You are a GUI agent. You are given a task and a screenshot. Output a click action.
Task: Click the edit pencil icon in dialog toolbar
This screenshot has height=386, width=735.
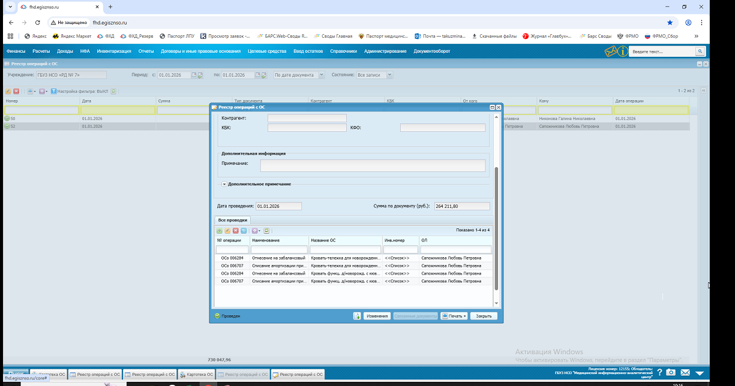[227, 230]
